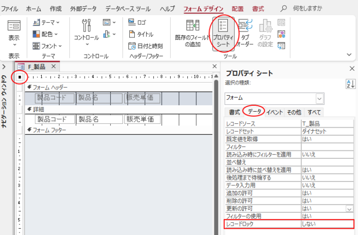
Task: Switch to the red 書式 ribbon tab
Action: [258, 9]
